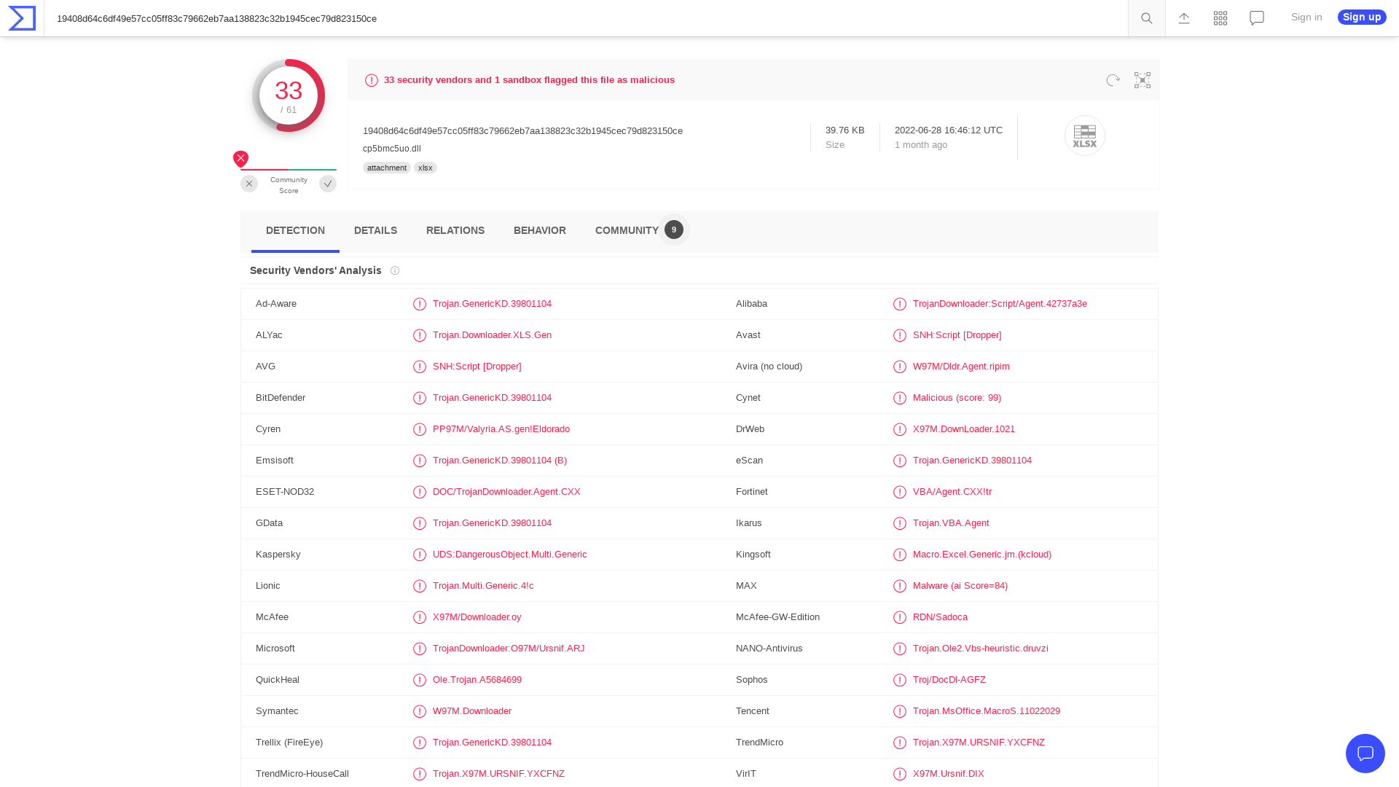This screenshot has width=1399, height=787.
Task: Vote the file as harmless with the checkmark
Action: [x=328, y=184]
